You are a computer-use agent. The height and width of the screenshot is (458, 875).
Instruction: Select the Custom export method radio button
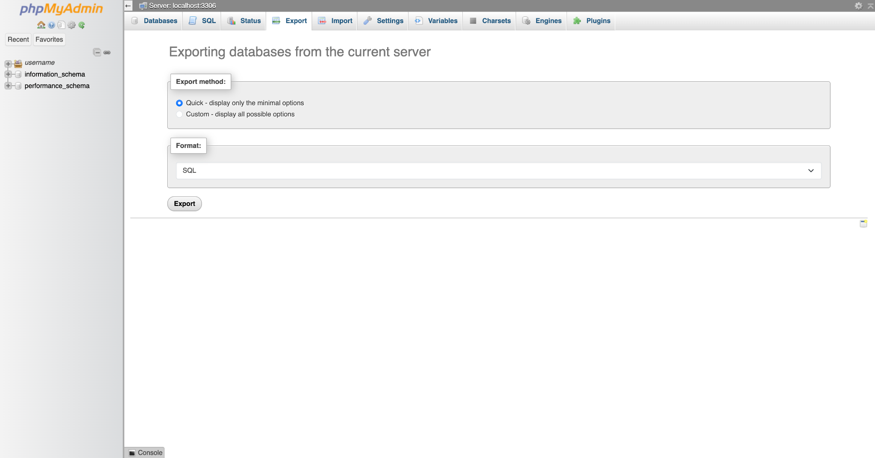pyautogui.click(x=179, y=114)
